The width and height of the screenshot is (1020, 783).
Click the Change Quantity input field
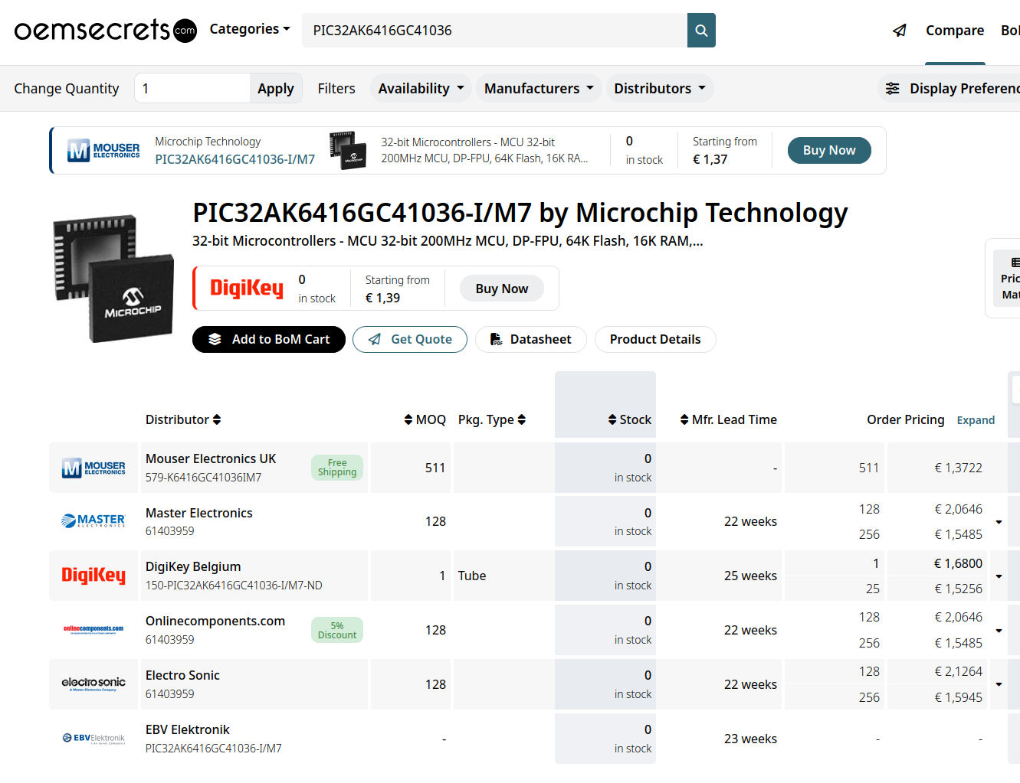pyautogui.click(x=192, y=89)
